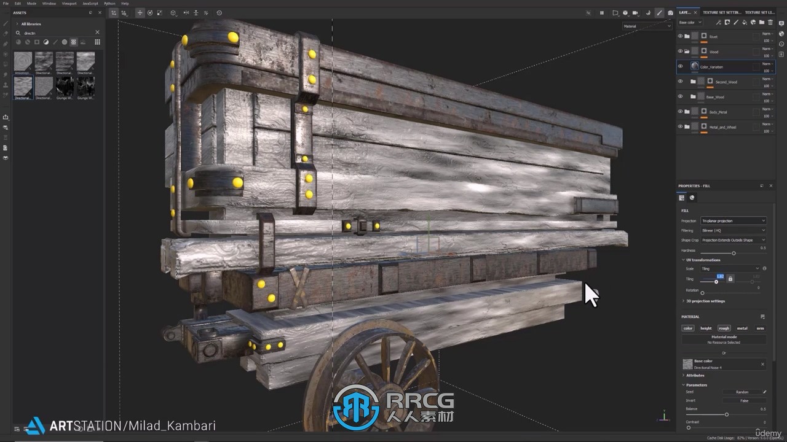Open the Python menu
The height and width of the screenshot is (442, 787).
tap(109, 3)
